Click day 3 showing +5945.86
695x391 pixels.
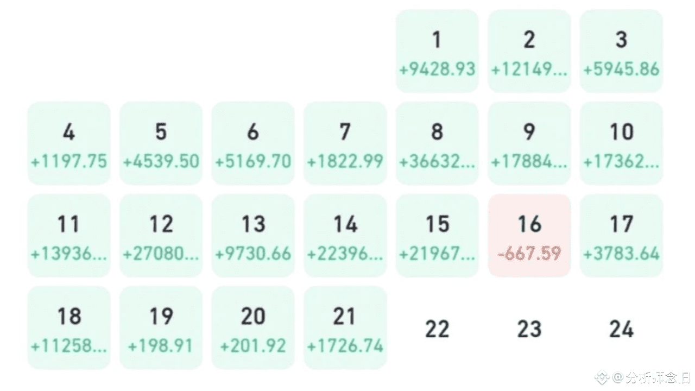click(621, 51)
